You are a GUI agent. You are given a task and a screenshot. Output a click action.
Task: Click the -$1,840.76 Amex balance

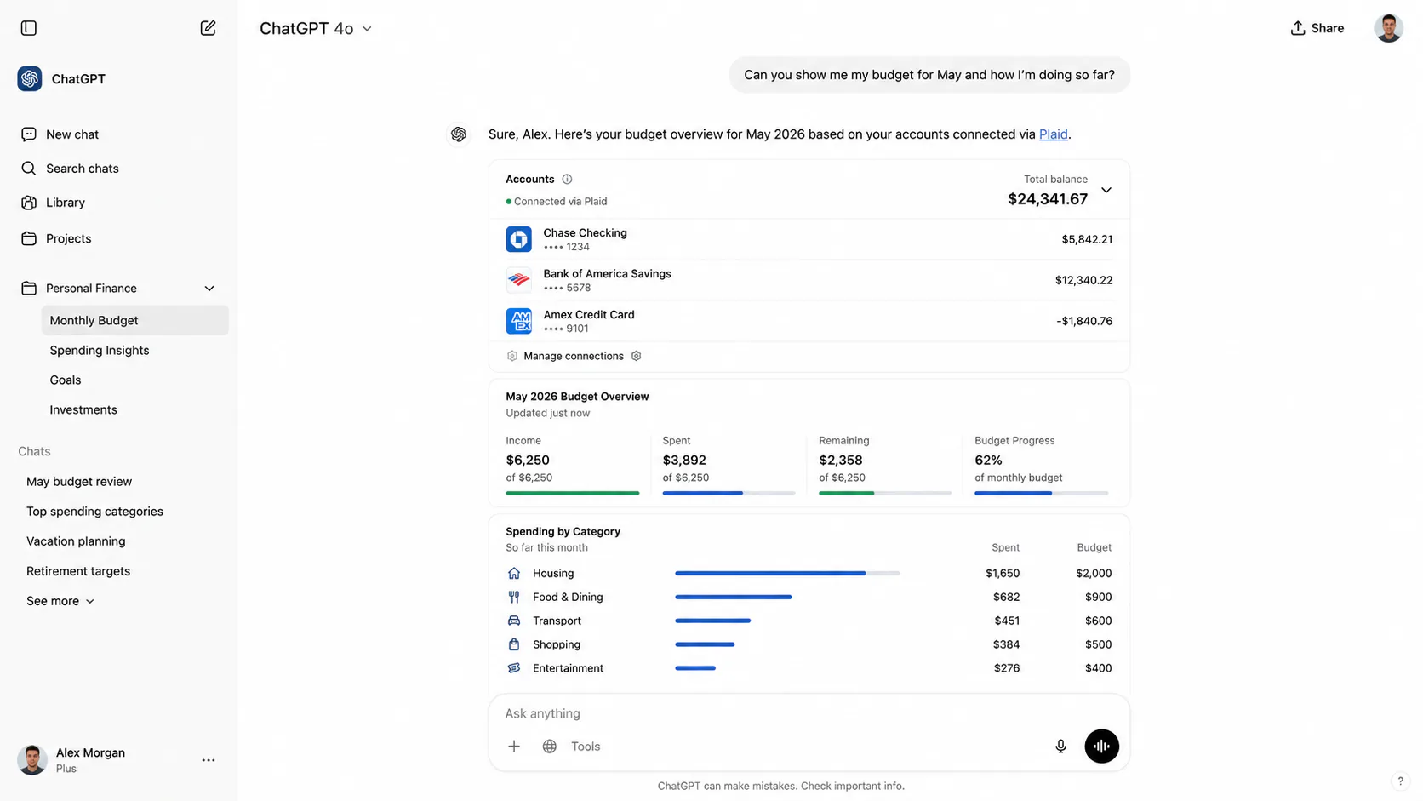1084,322
